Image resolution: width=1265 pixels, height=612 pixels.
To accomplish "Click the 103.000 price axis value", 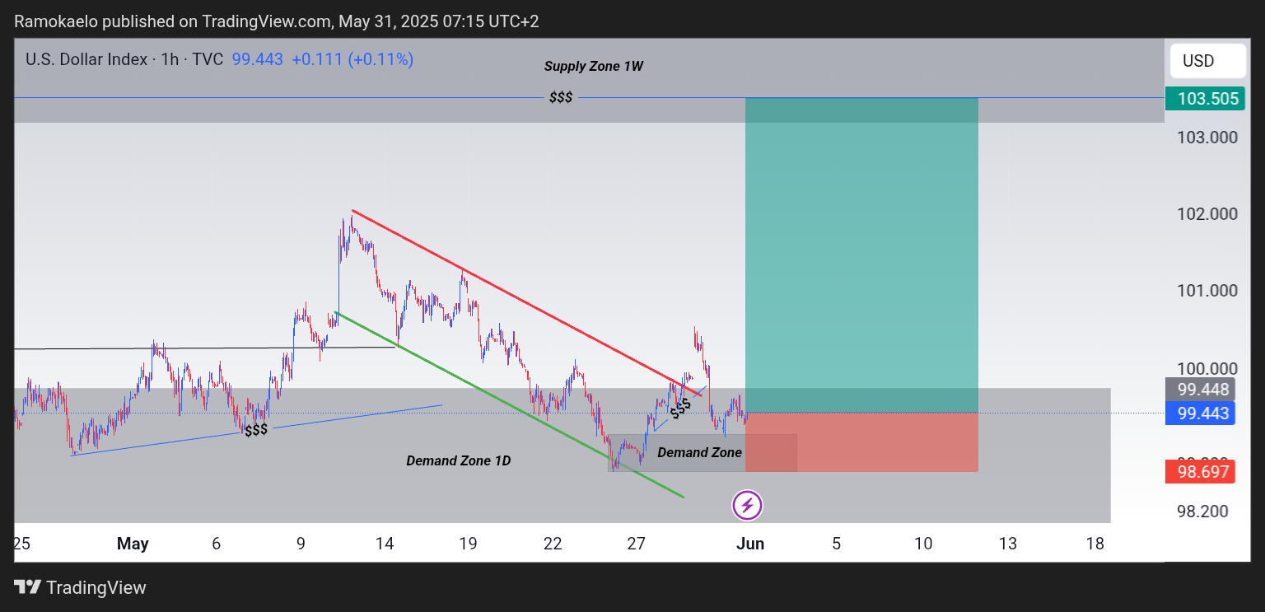I will [1207, 138].
